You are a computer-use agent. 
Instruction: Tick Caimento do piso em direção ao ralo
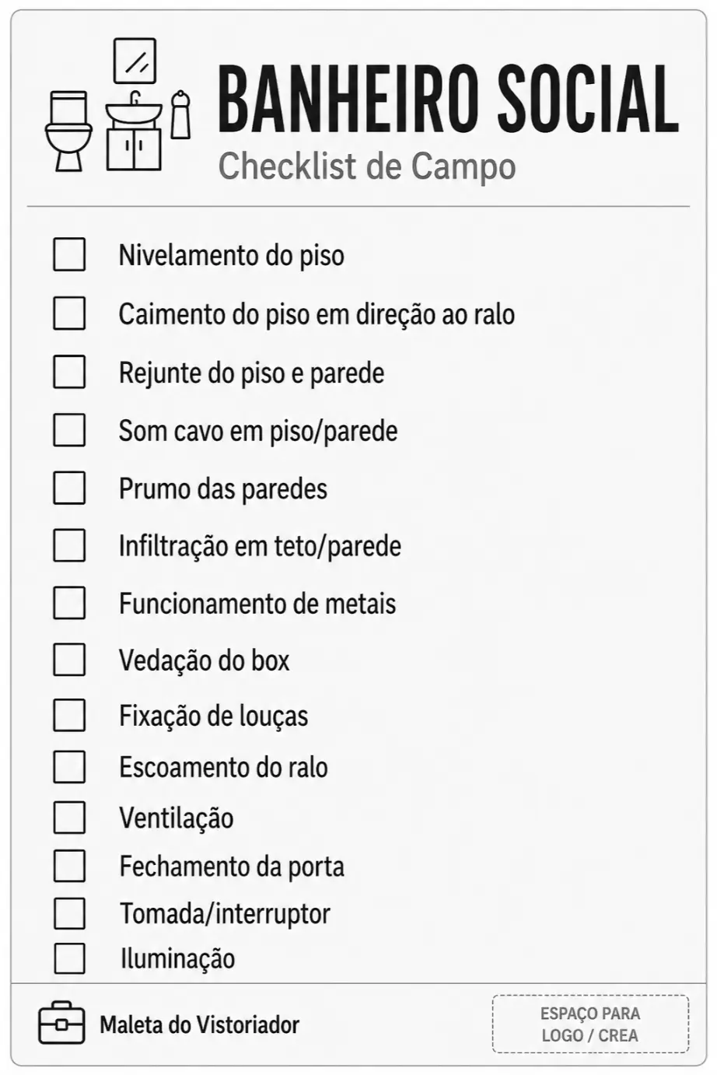pos(69,313)
